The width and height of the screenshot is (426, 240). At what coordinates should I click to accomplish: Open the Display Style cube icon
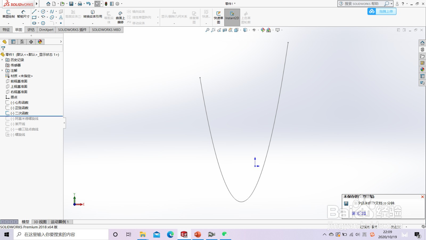[x=245, y=30]
